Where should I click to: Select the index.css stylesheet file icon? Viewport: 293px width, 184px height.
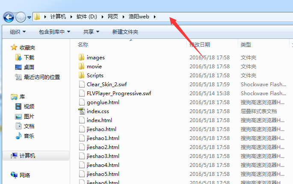pyautogui.click(x=81, y=111)
